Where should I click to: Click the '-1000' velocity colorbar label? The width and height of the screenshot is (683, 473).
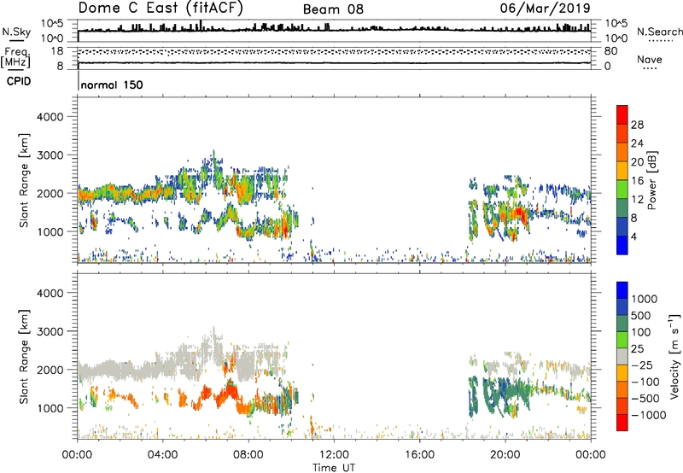(x=649, y=415)
